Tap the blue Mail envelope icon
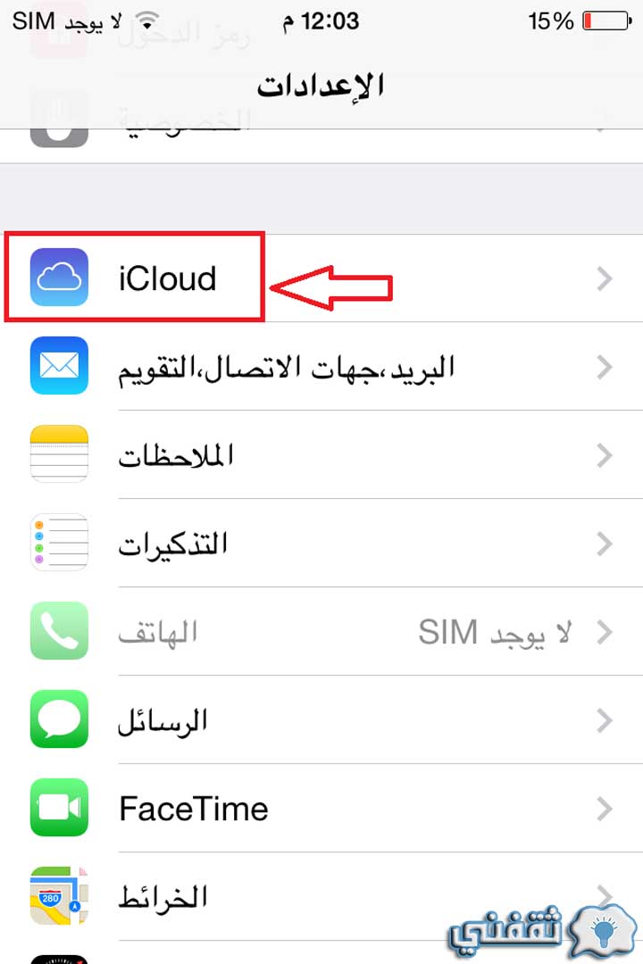 point(59,365)
